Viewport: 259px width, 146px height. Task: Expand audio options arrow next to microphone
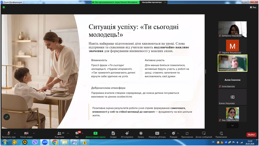(x=15, y=133)
